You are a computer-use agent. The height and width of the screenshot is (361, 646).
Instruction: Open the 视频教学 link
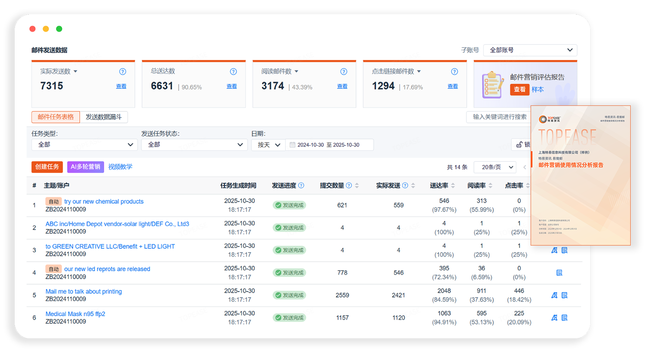120,167
